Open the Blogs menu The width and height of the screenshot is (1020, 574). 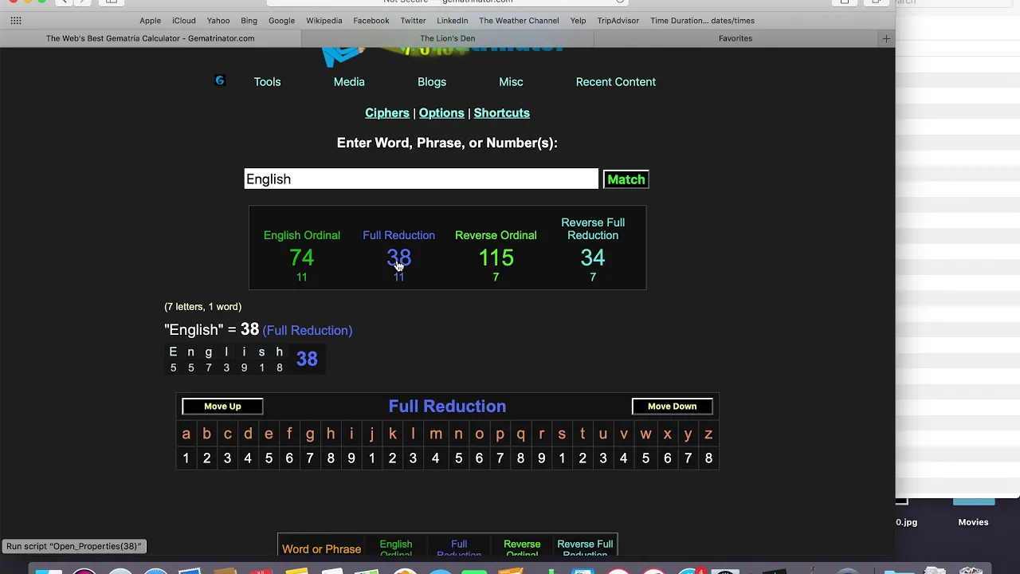432,82
